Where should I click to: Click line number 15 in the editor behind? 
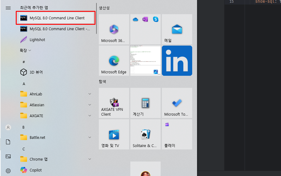click(232, 2)
